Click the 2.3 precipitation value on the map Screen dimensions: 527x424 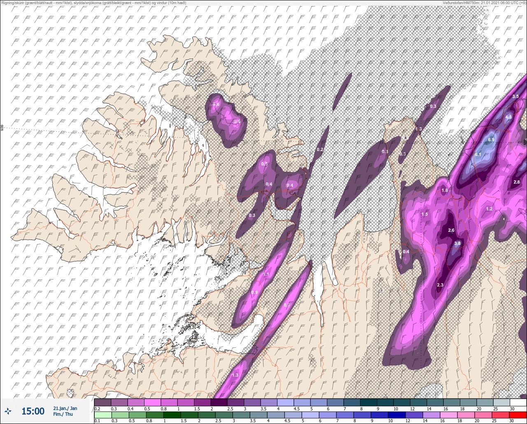440,285
